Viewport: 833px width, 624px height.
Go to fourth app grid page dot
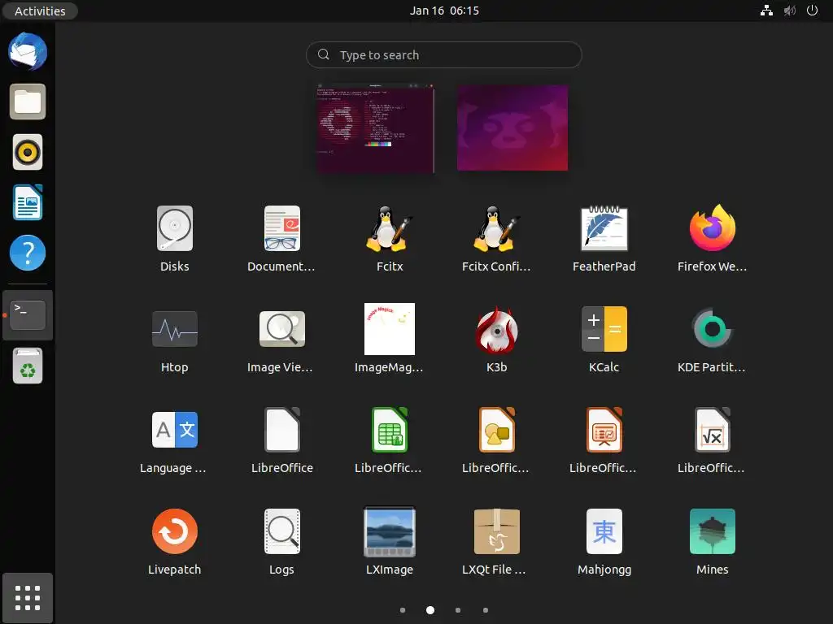(486, 610)
